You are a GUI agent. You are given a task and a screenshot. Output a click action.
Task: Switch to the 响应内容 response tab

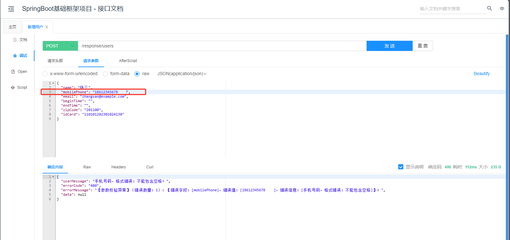tap(55, 167)
